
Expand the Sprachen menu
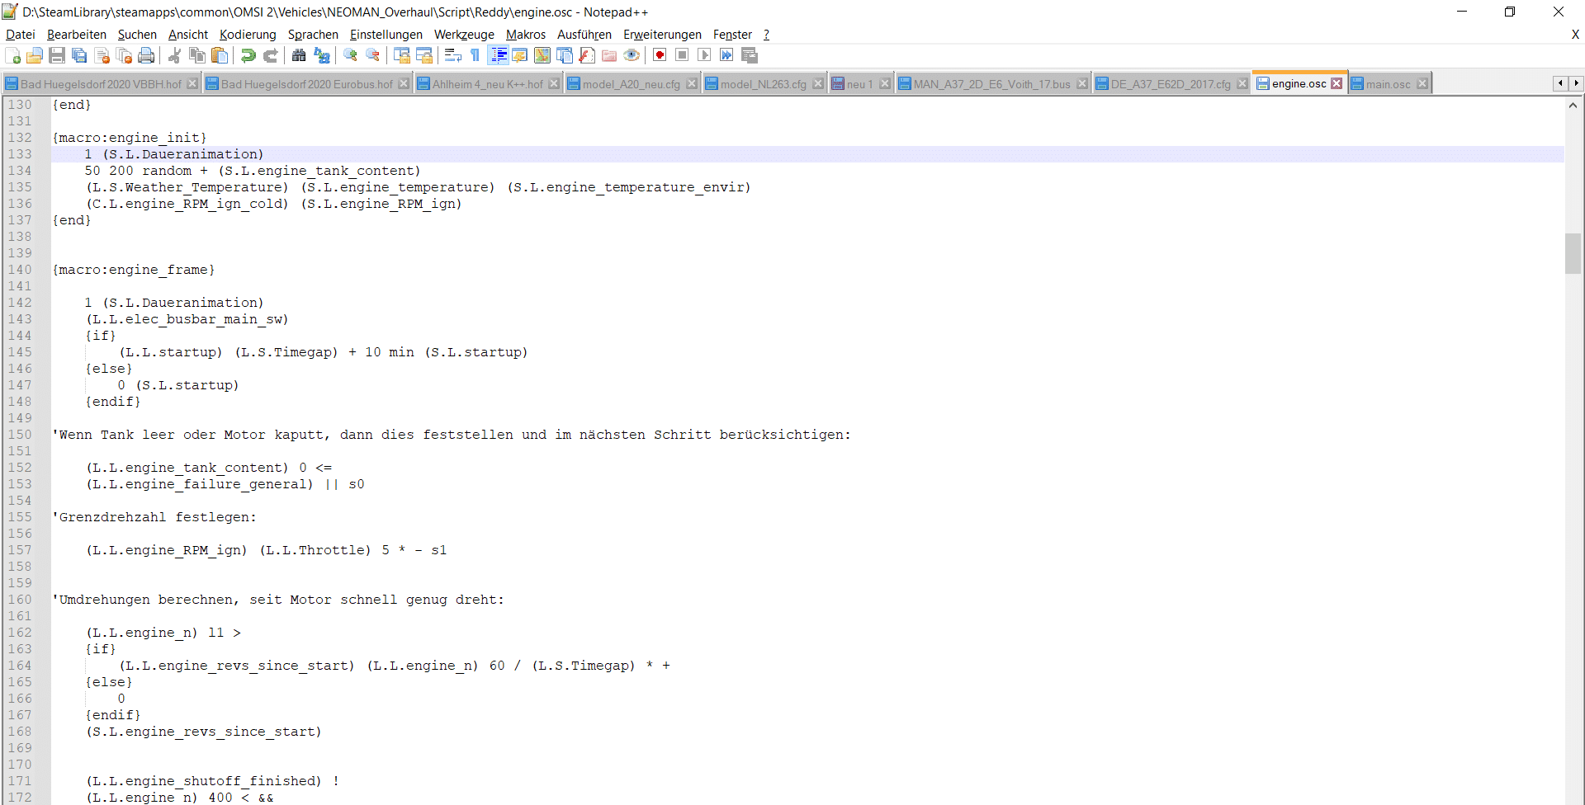pyautogui.click(x=313, y=35)
